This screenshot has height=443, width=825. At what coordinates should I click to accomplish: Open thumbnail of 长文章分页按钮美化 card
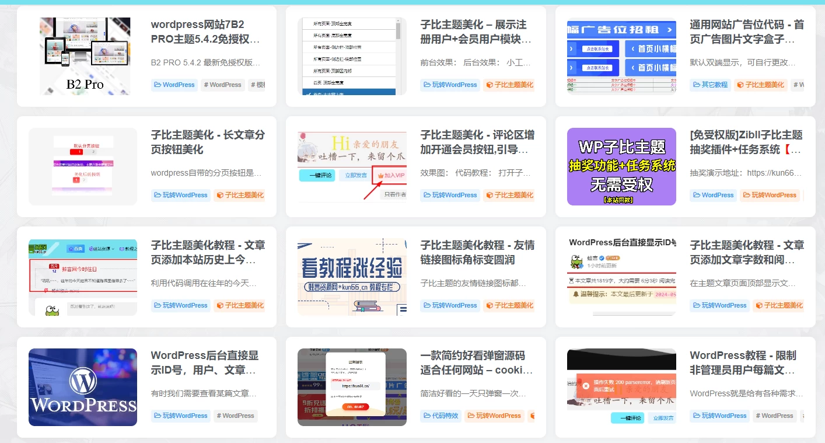pyautogui.click(x=83, y=166)
